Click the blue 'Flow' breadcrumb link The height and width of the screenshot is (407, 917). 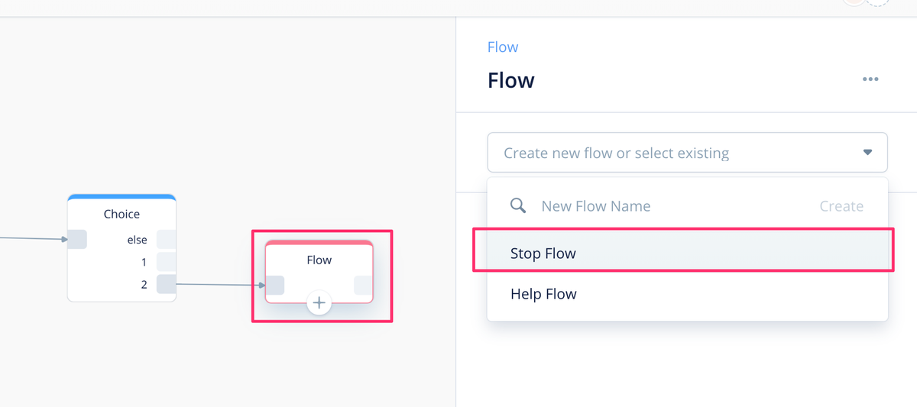pos(503,47)
